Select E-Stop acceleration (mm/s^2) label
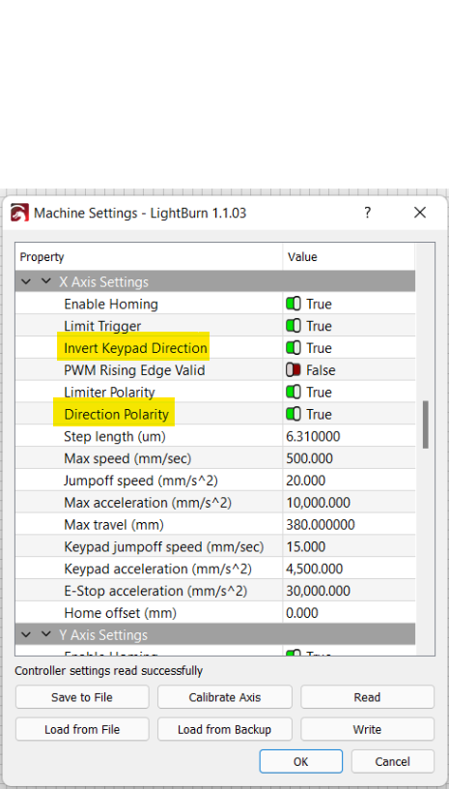 [x=155, y=591]
